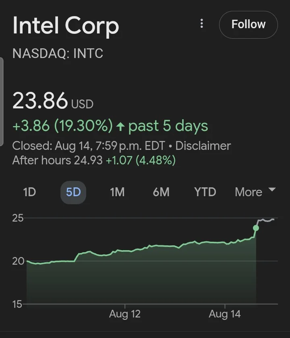Image resolution: width=290 pixels, height=338 pixels.
Task: Select the 5D range tab
Action: [x=73, y=192]
